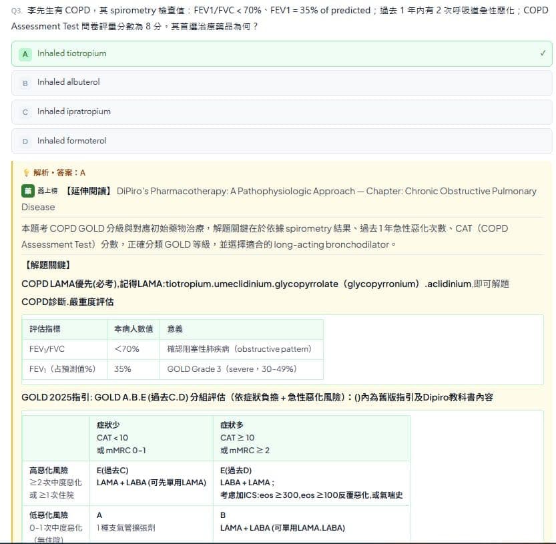
Task: Click the GOLD Grade 3 severe table cell
Action: [x=242, y=369]
